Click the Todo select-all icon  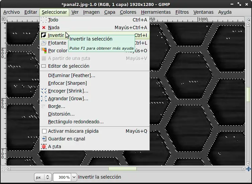click(44, 20)
